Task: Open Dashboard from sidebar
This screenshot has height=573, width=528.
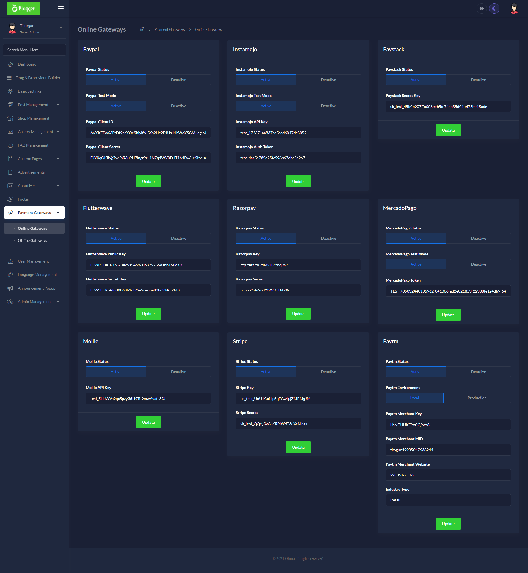Action: click(27, 64)
